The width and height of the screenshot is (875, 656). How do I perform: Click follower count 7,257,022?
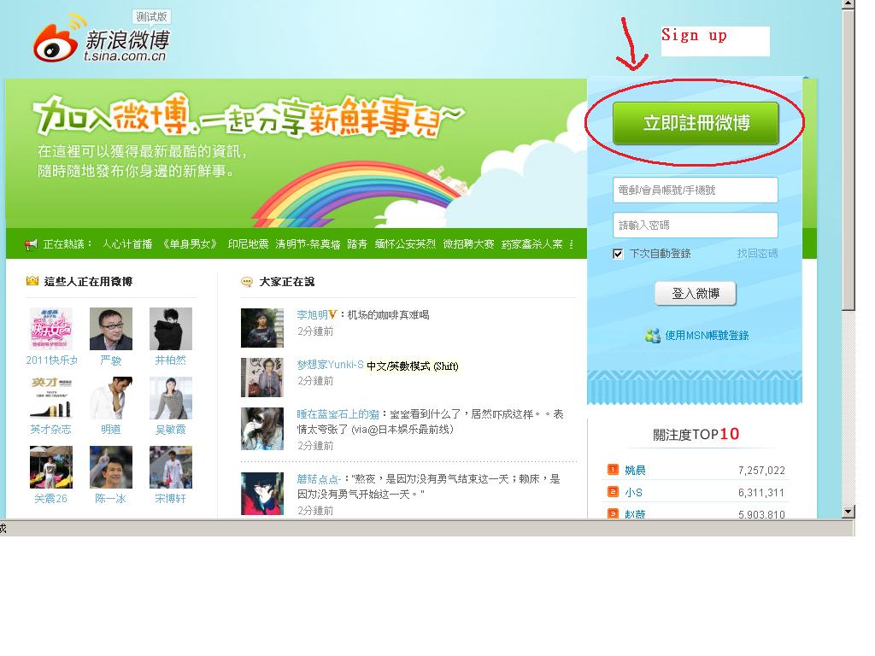[x=761, y=471]
